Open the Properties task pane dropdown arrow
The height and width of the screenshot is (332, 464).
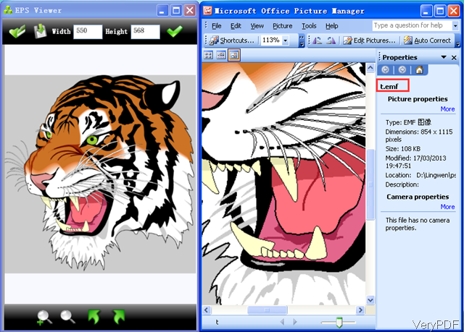coord(443,57)
